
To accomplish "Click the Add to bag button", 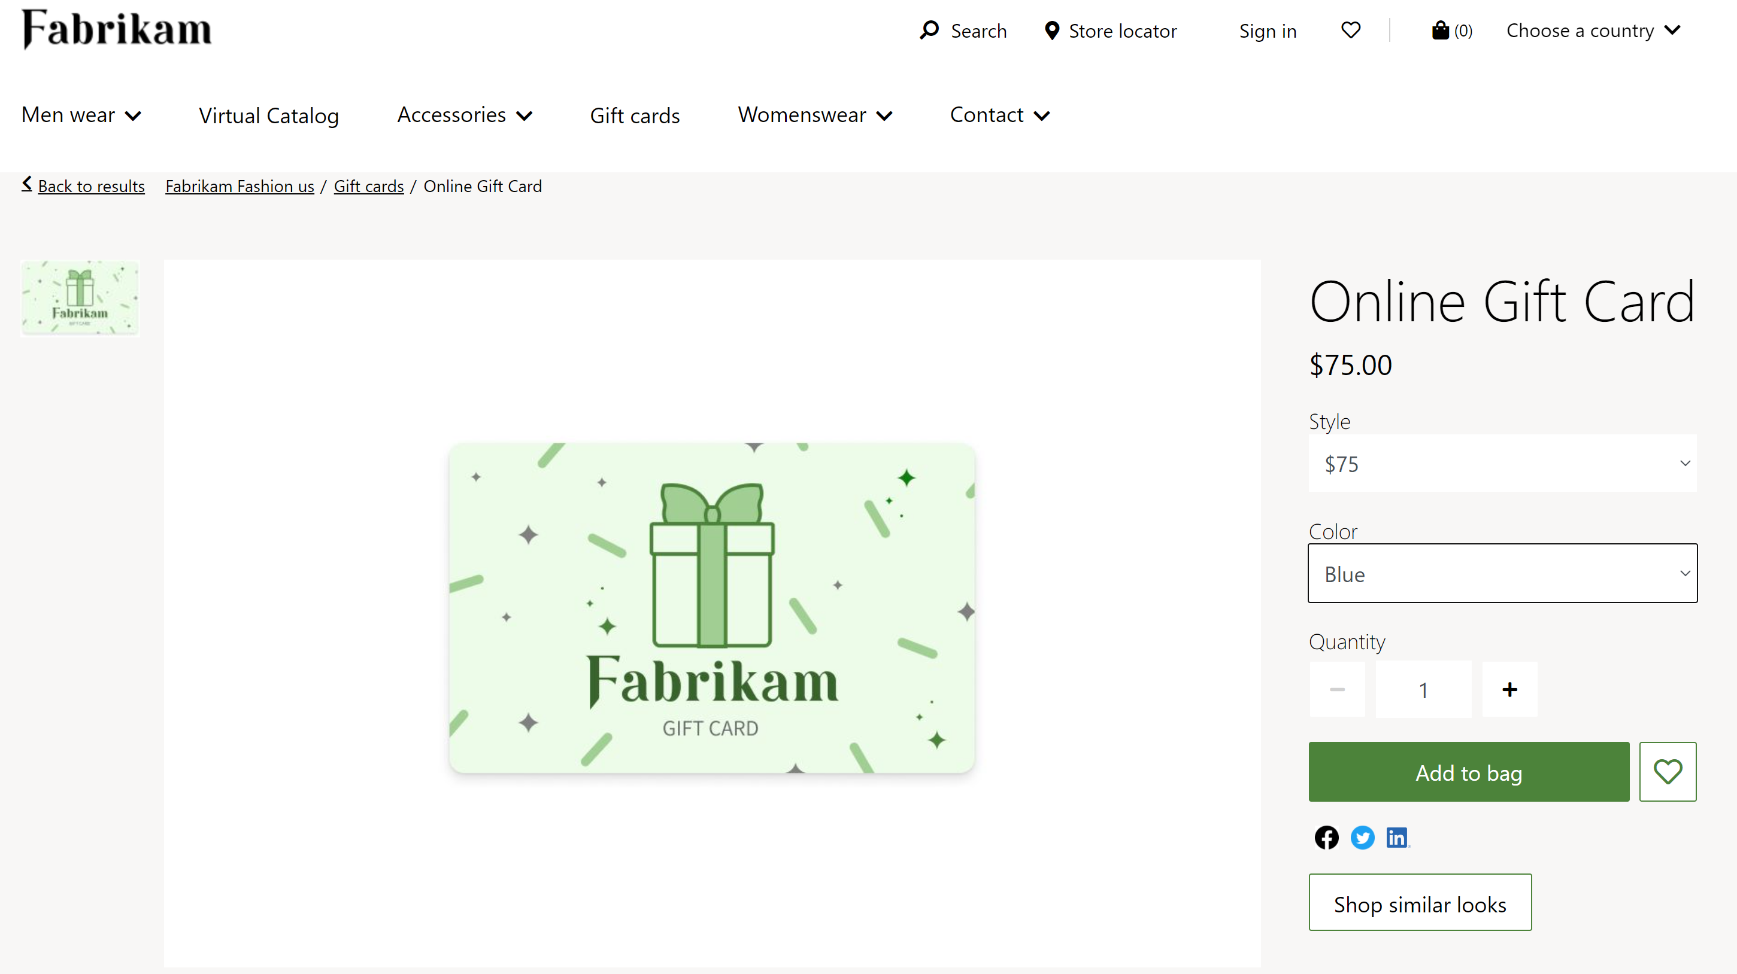I will [x=1469, y=771].
